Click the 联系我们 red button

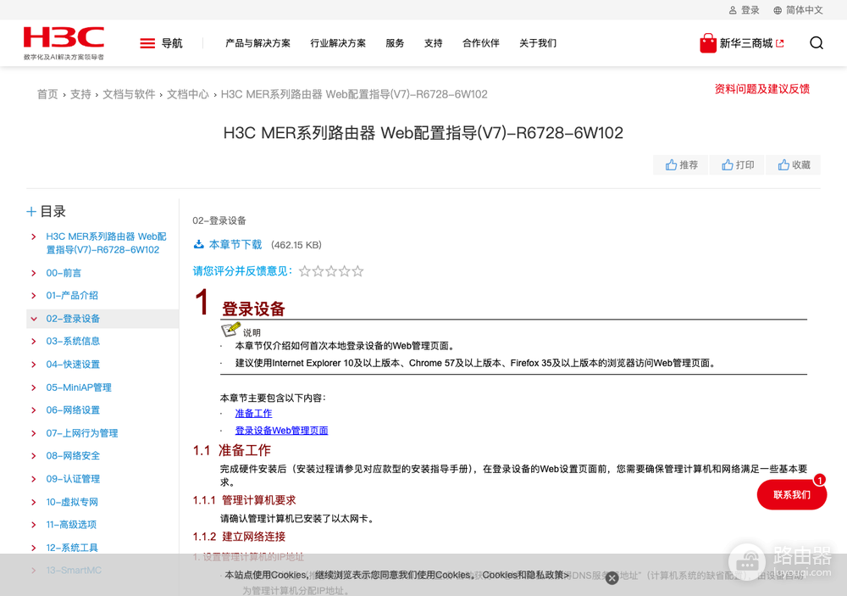point(791,494)
